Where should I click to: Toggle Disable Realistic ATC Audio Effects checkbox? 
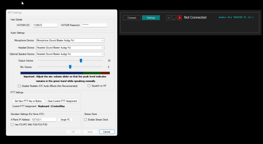[x=19, y=86]
